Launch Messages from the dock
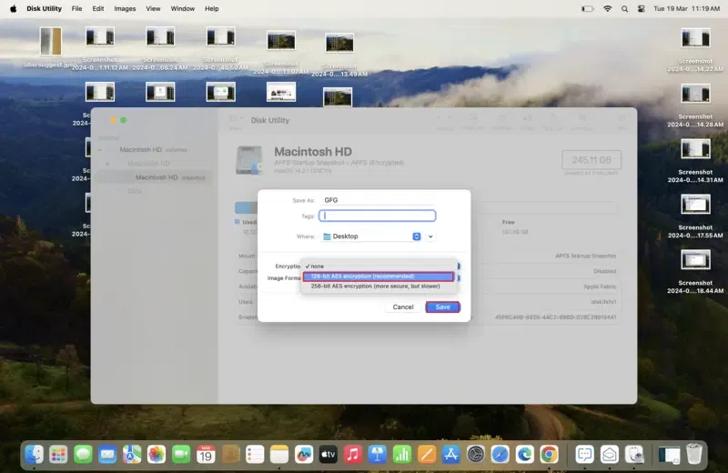 coord(83,455)
